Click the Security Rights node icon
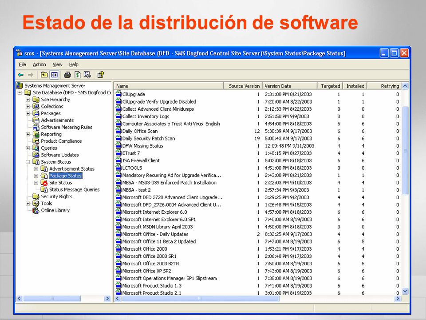426x320 pixels. (x=36, y=196)
